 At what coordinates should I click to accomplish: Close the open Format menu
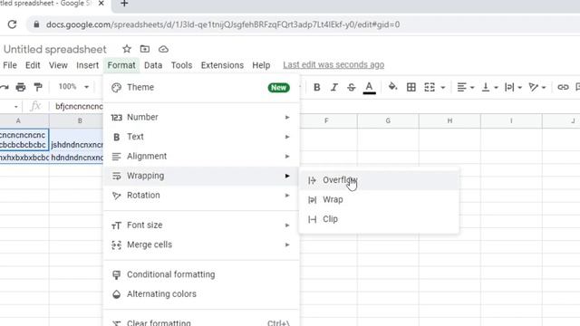(121, 65)
